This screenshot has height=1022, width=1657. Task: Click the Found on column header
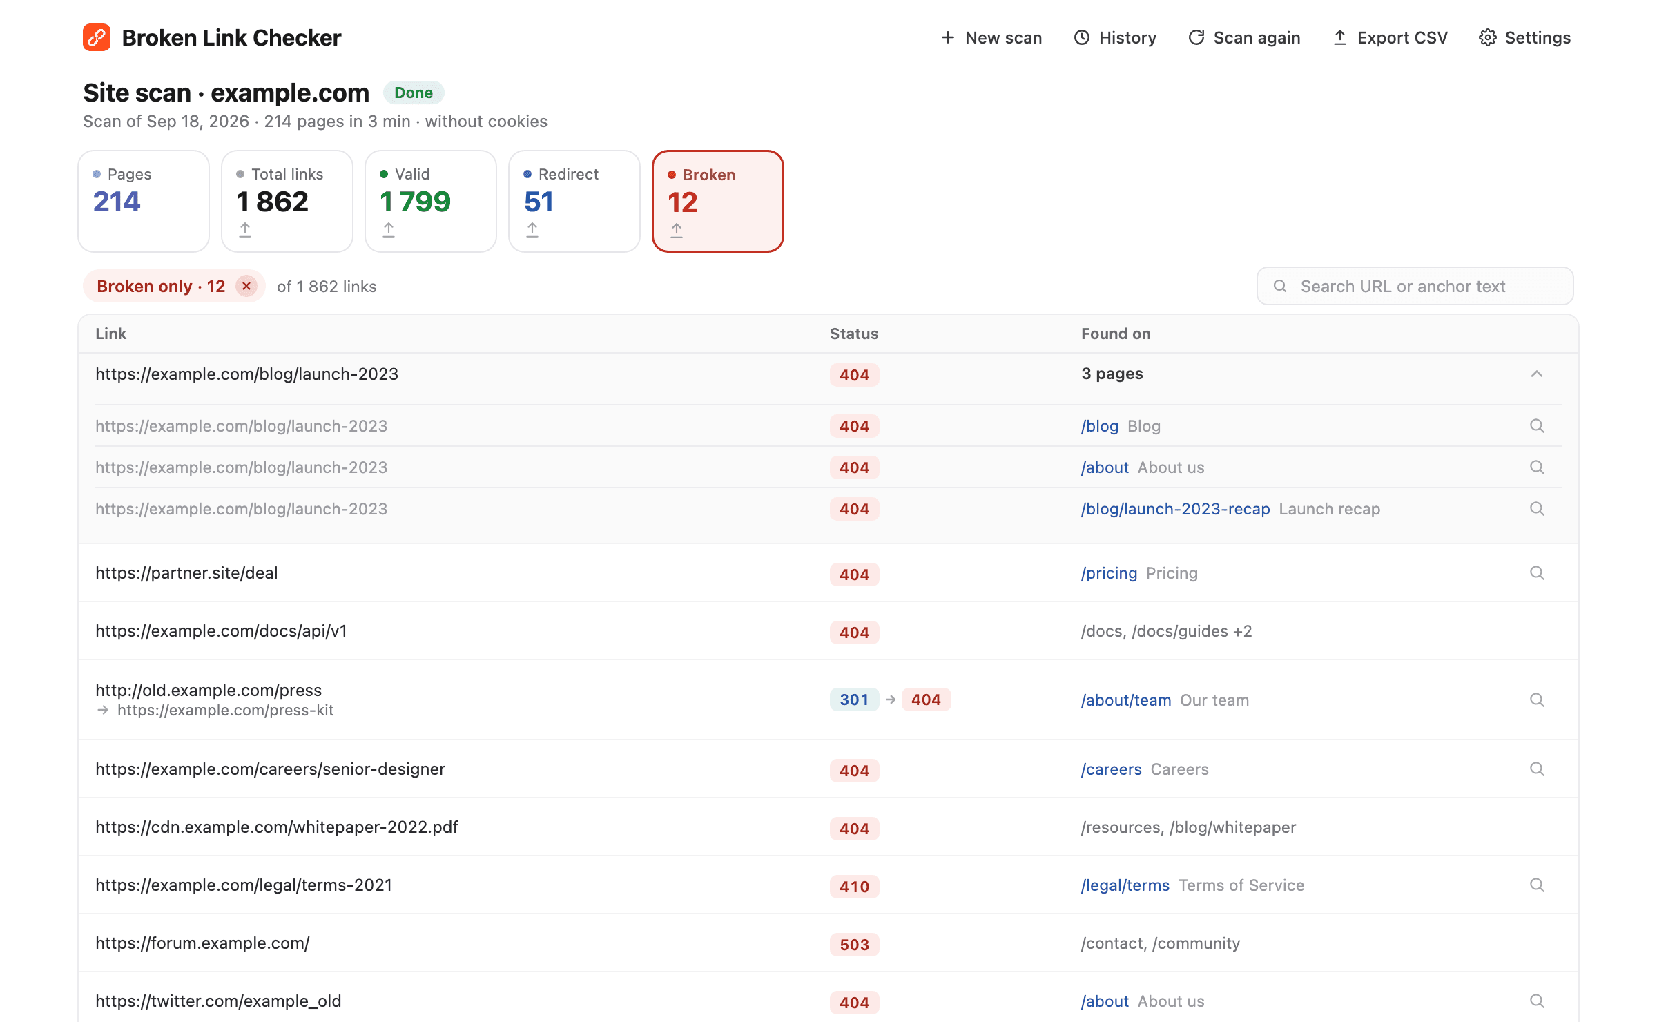1116,334
